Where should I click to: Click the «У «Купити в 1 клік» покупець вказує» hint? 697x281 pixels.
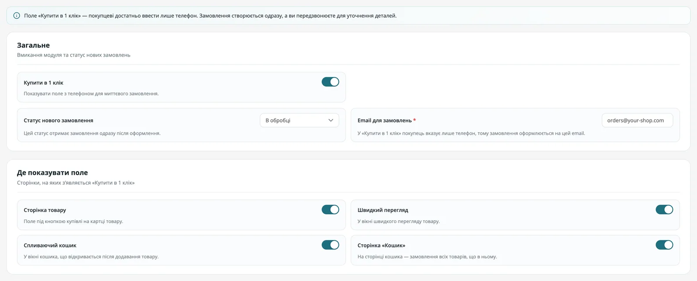click(471, 133)
